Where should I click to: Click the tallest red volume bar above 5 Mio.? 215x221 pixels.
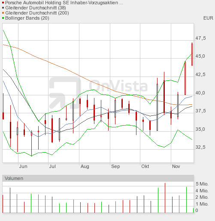coord(165,198)
